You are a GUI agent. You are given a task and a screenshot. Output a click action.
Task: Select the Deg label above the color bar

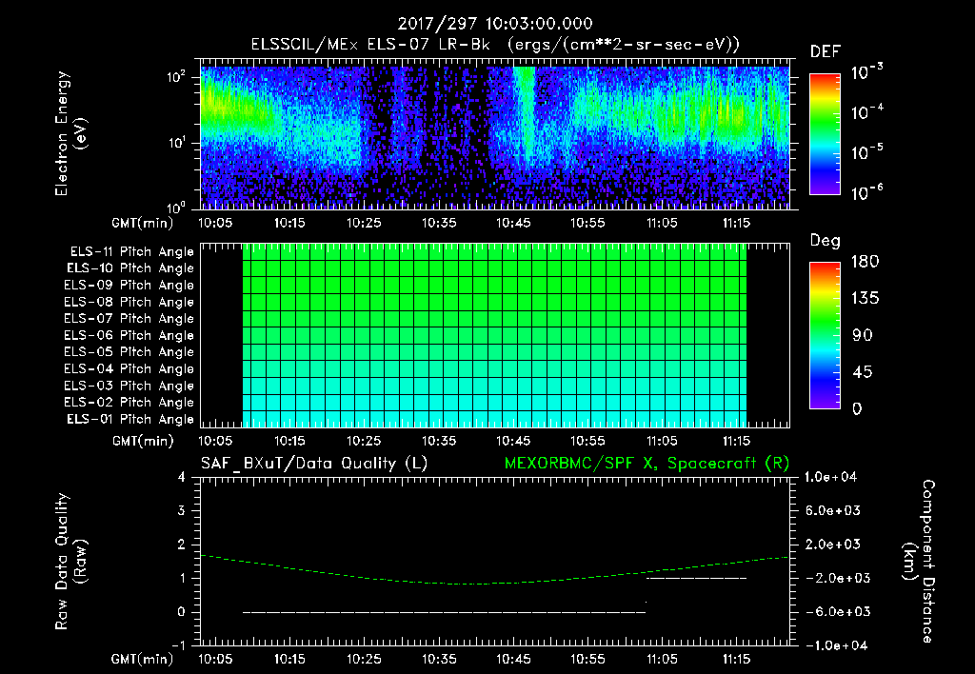[x=826, y=241]
